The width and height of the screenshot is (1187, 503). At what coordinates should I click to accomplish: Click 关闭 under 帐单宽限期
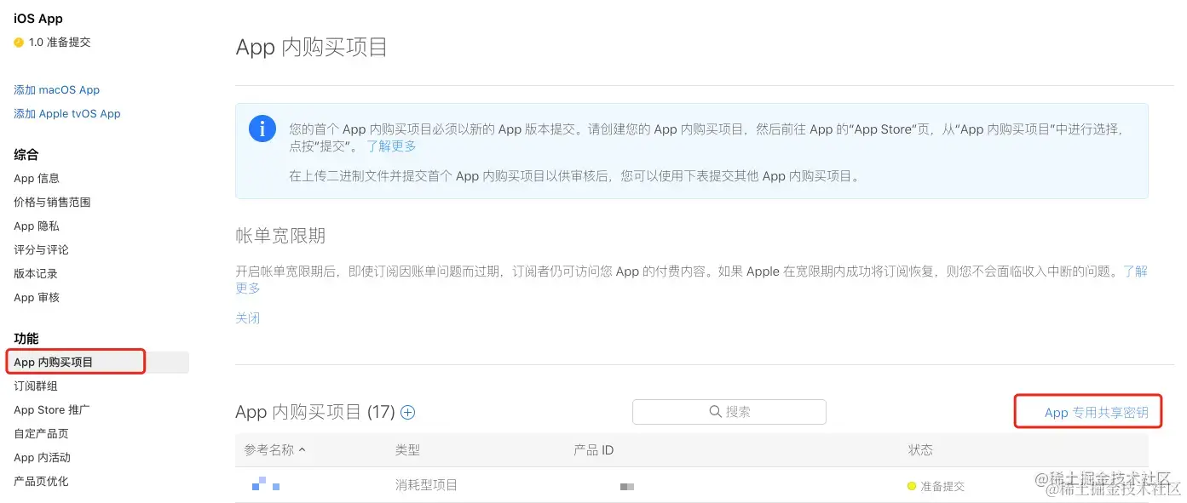[247, 318]
